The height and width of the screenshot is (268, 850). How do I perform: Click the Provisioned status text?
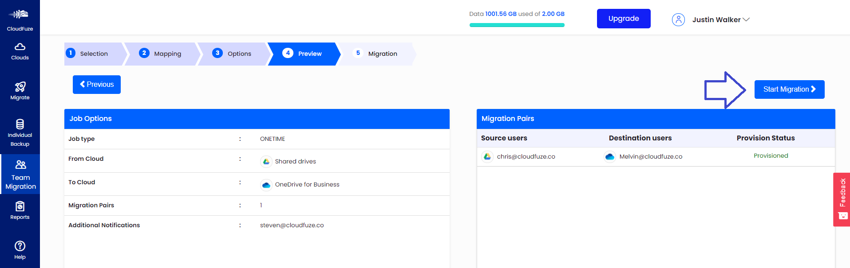(x=771, y=155)
